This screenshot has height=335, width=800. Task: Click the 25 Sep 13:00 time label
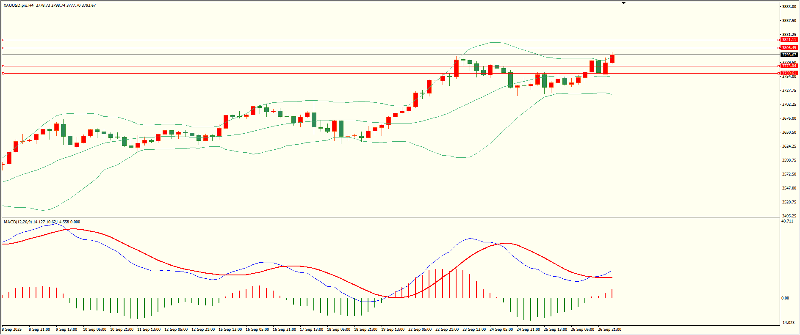(x=556, y=330)
